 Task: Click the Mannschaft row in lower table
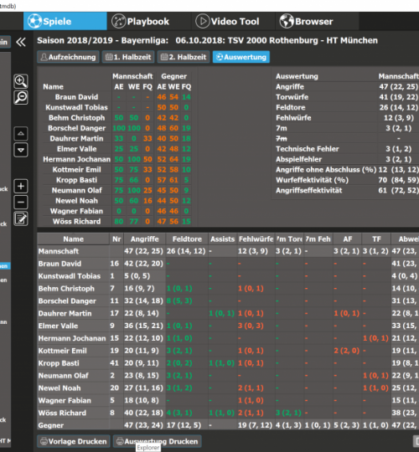click(228, 251)
